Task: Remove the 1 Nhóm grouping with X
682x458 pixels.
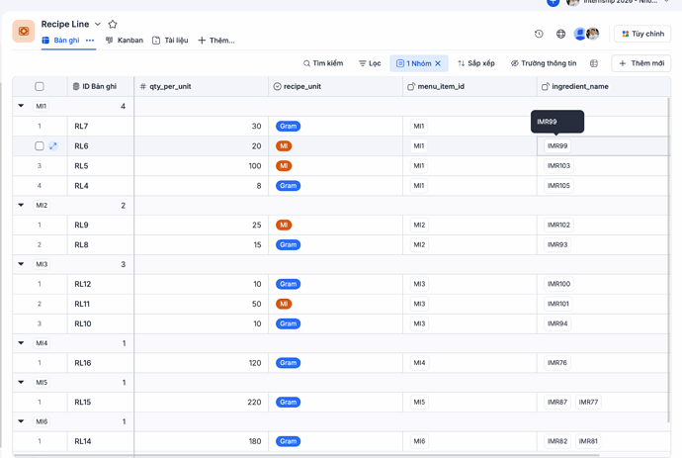Action: pyautogui.click(x=438, y=63)
